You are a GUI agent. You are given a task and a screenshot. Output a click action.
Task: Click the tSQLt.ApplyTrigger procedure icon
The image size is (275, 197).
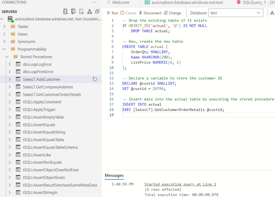click(x=18, y=110)
